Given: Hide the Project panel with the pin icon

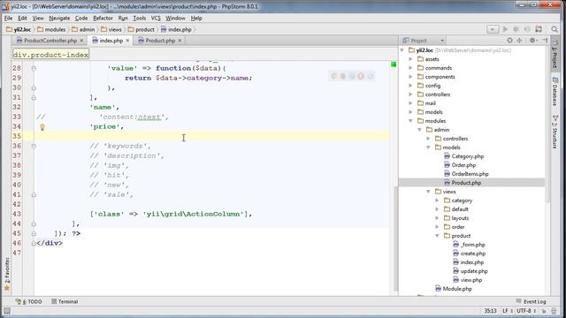Looking at the screenshot, I should click(545, 41).
